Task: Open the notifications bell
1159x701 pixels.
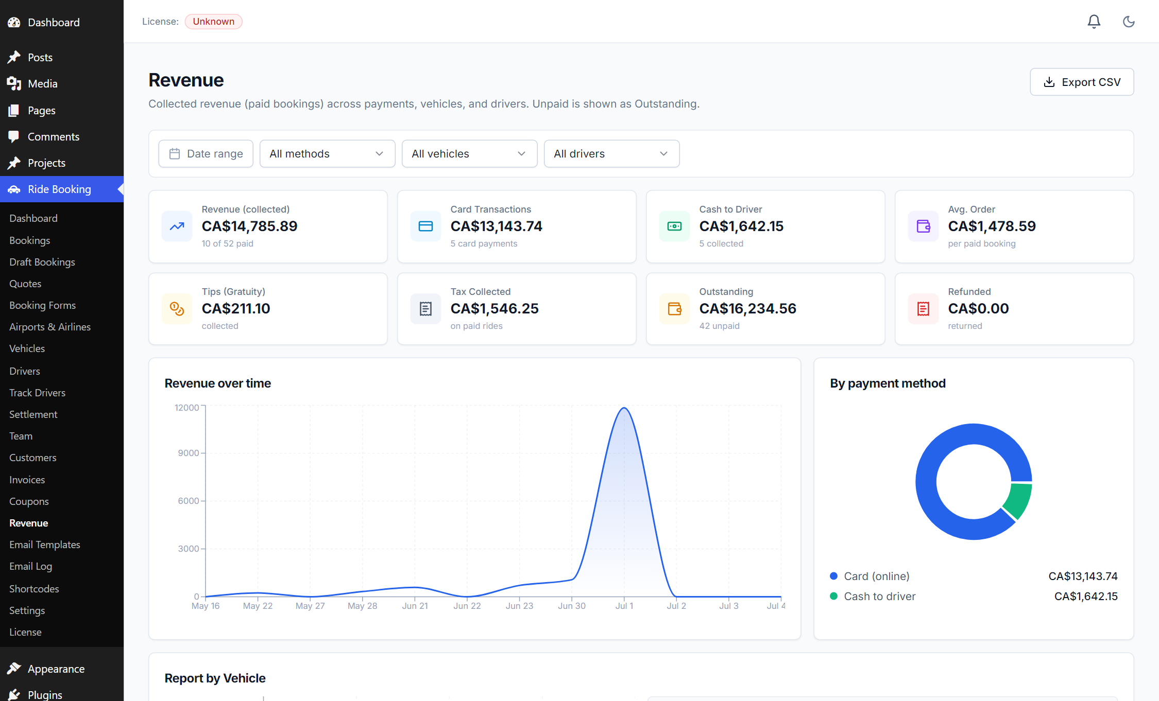Action: pos(1094,22)
